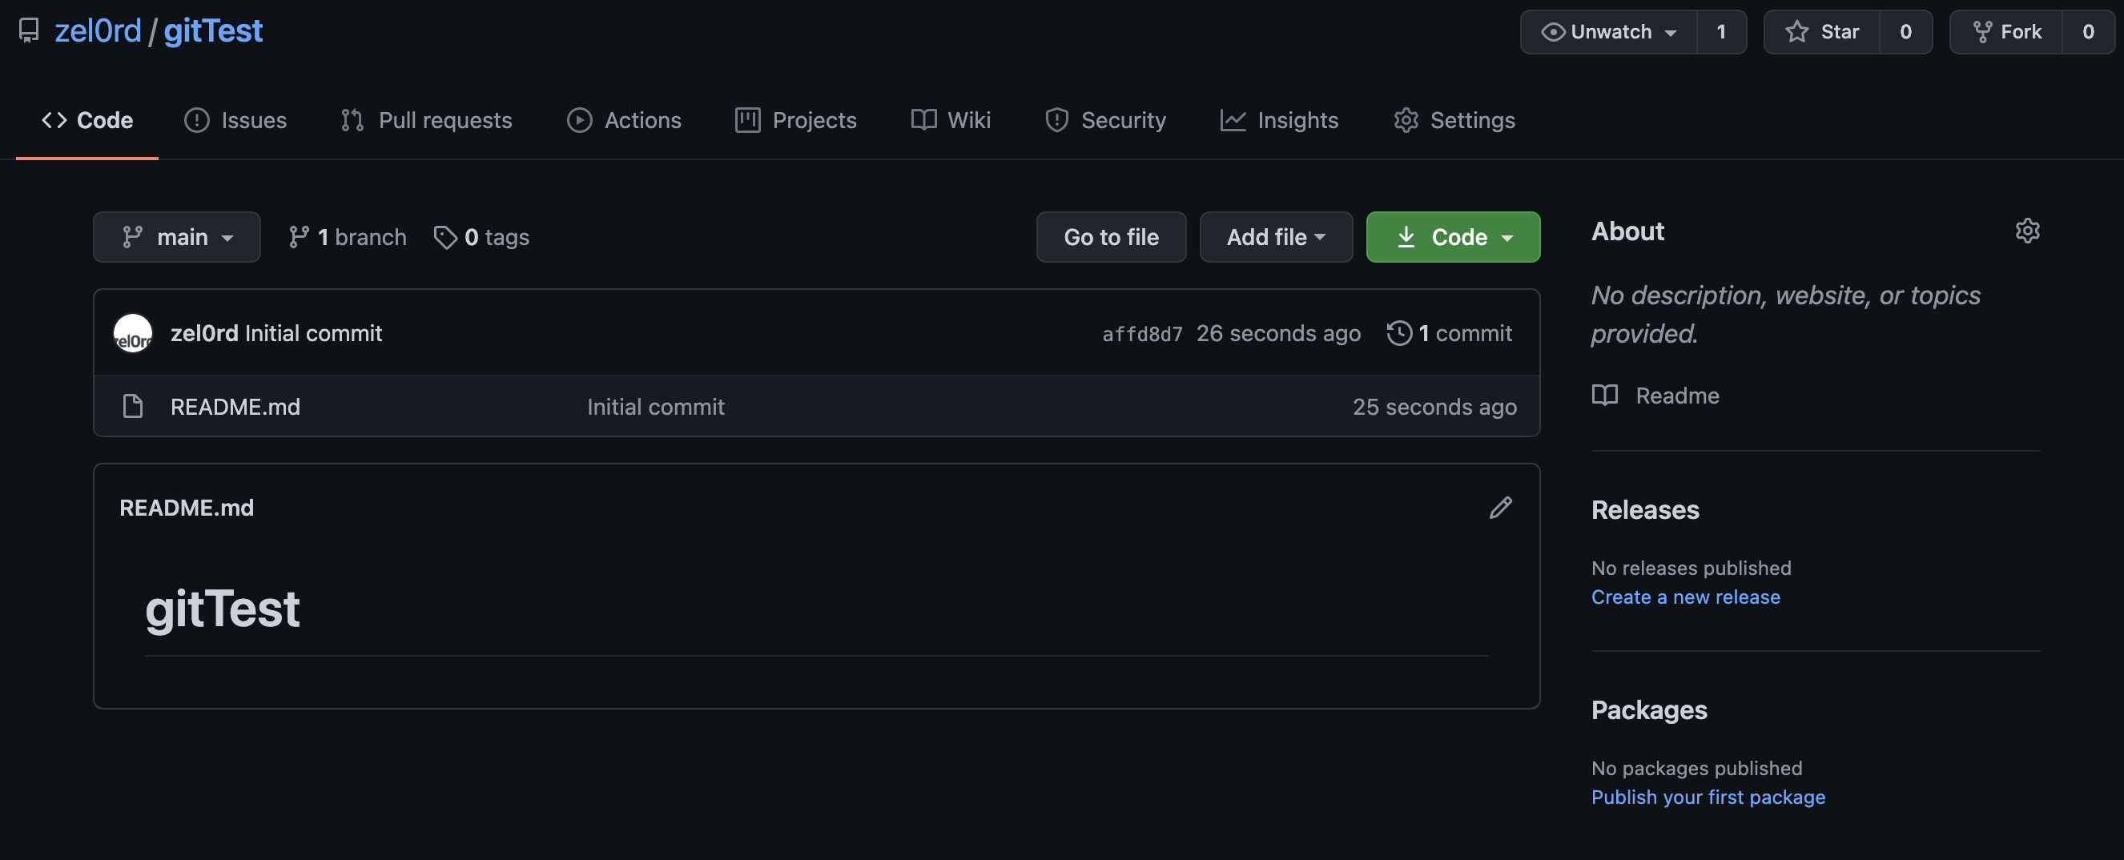View the 0 tags link

click(481, 237)
